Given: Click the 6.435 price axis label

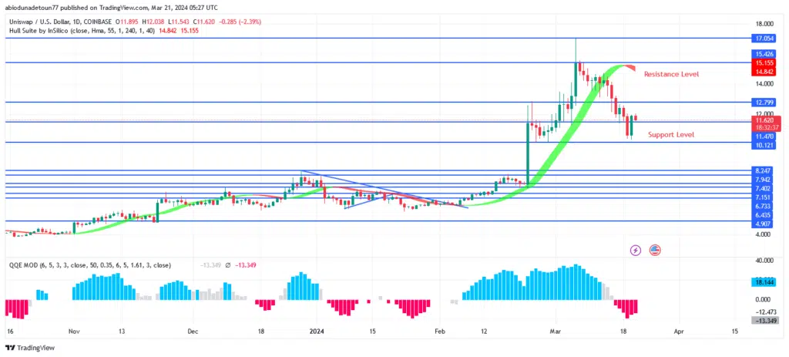Looking at the screenshot, I should (x=765, y=215).
